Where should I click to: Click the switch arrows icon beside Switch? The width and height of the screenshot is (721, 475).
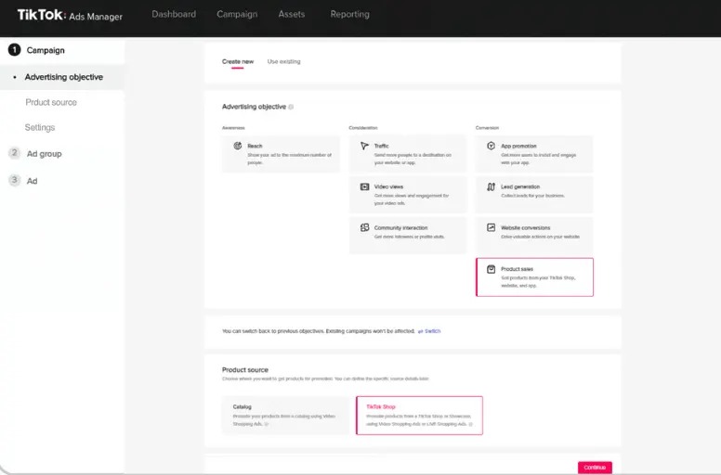420,331
